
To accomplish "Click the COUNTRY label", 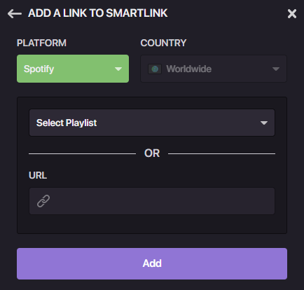I will click(163, 43).
